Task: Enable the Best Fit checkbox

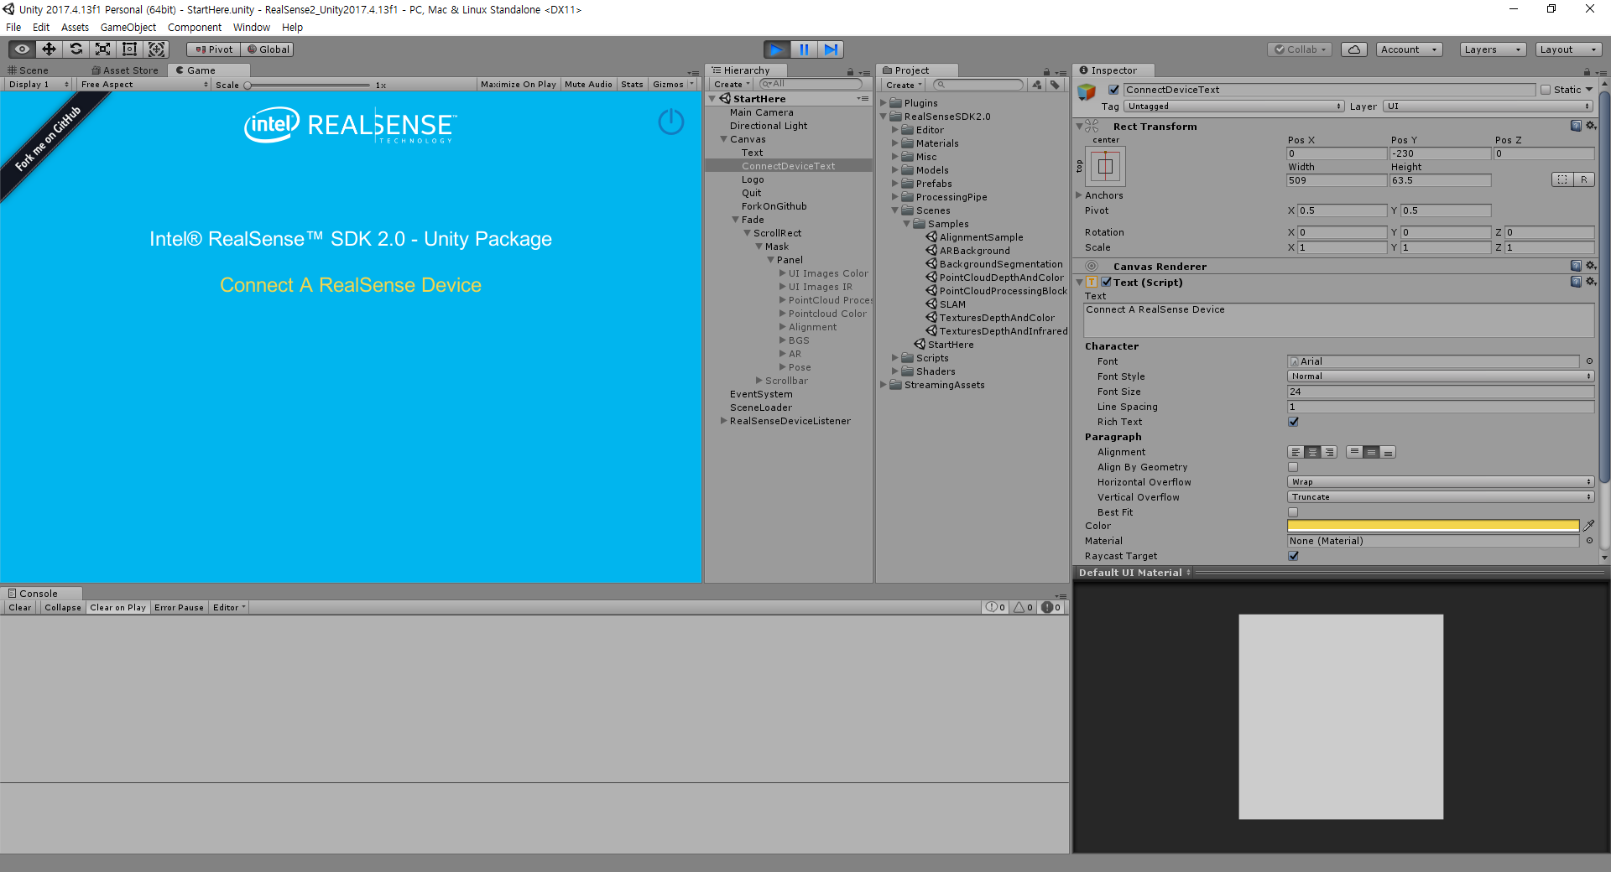Action: pyautogui.click(x=1292, y=511)
